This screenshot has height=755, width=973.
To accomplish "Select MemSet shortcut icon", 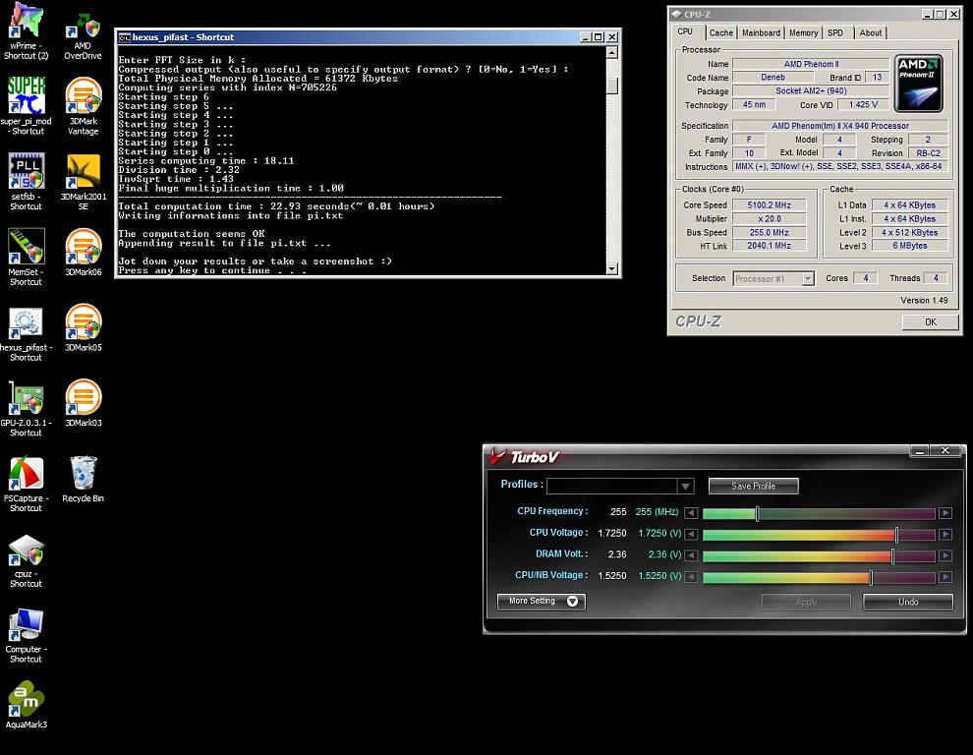I will point(27,257).
